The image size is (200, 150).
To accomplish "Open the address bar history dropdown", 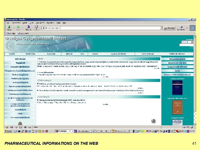I will (x=161, y=28).
